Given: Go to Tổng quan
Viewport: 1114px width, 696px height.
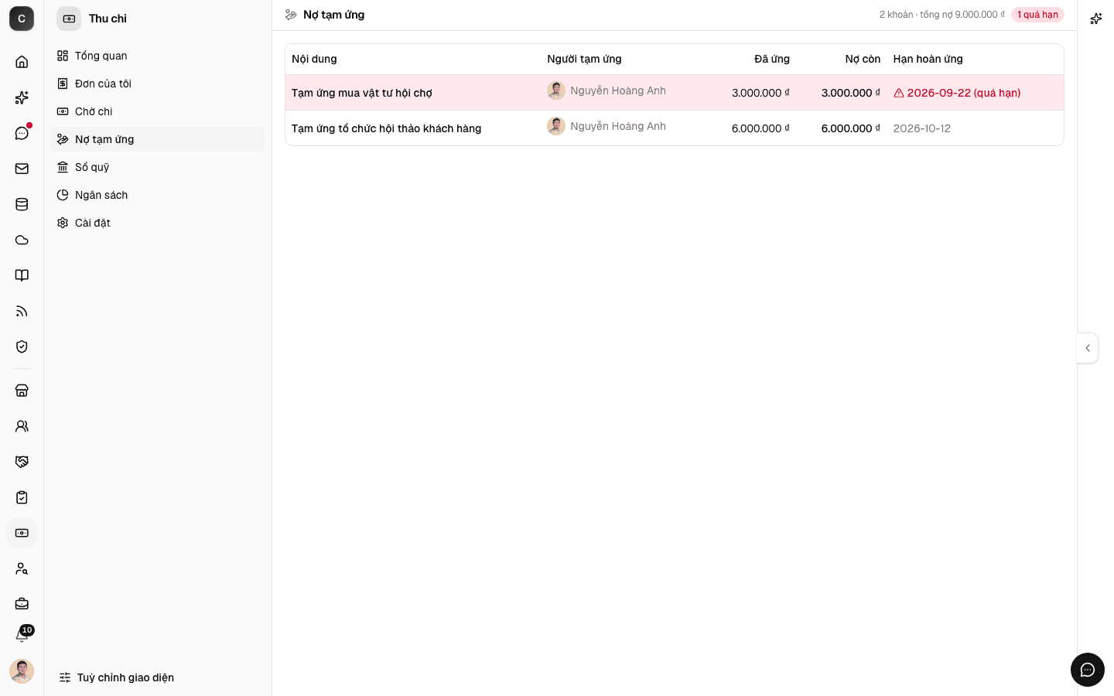Looking at the screenshot, I should [x=158, y=56].
